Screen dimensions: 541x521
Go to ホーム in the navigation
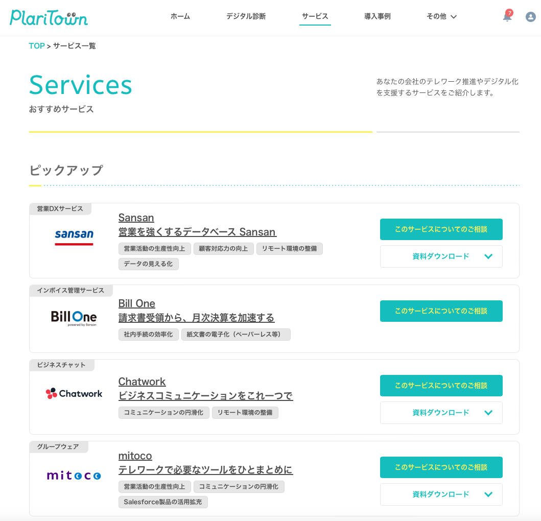[x=180, y=16]
